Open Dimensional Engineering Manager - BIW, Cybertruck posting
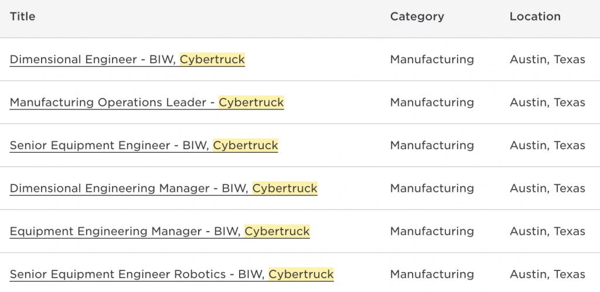Screen dimensions: 600x292 pos(163,188)
